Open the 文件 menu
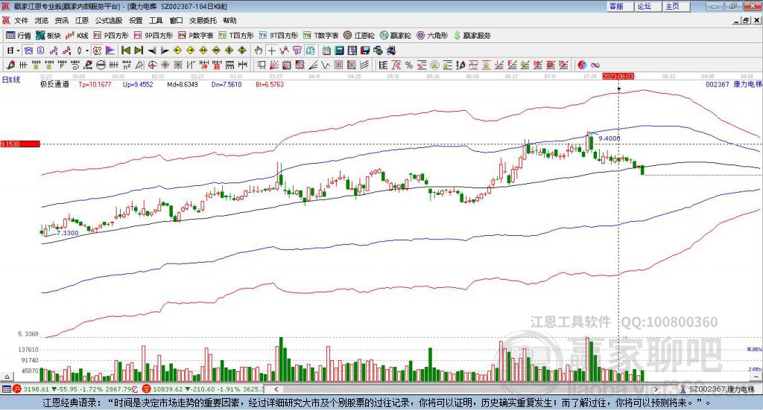 tap(21, 20)
